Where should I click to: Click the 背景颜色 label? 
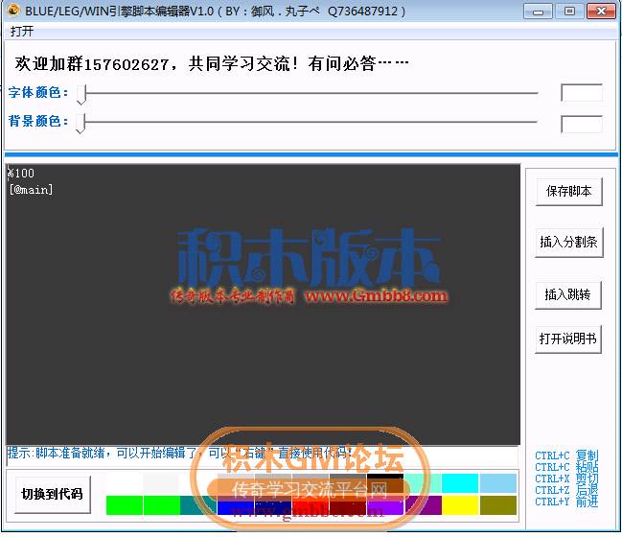(38, 121)
